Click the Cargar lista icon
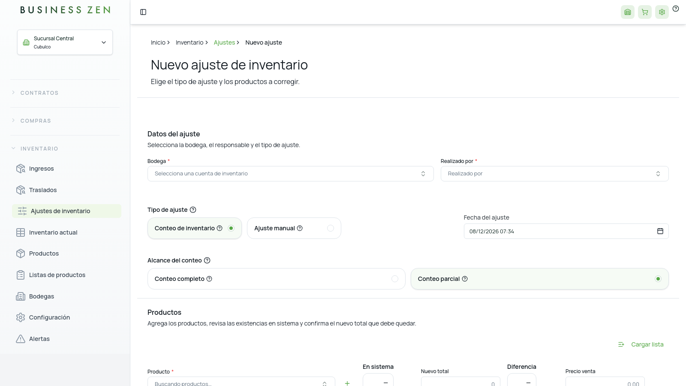Image resolution: width=686 pixels, height=386 pixels. point(621,344)
